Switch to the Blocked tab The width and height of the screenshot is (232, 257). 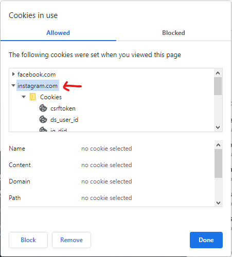(x=173, y=33)
